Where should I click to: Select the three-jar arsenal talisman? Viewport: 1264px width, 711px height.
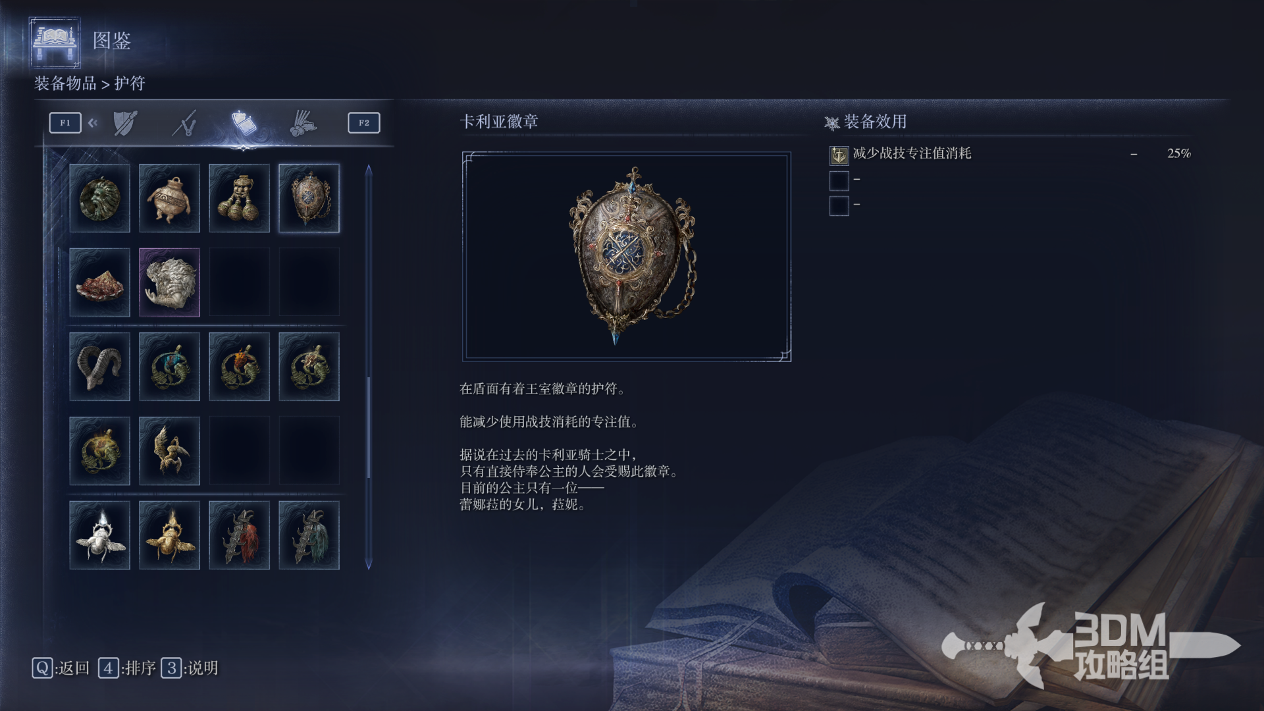(239, 198)
